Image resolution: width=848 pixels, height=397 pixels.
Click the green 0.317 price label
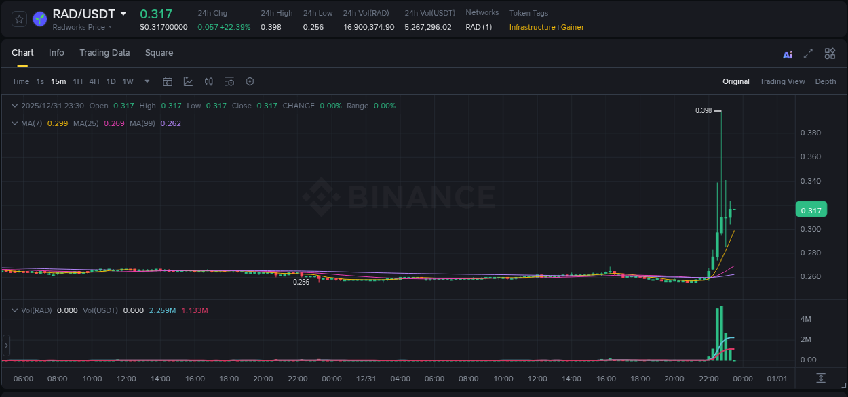click(x=811, y=210)
